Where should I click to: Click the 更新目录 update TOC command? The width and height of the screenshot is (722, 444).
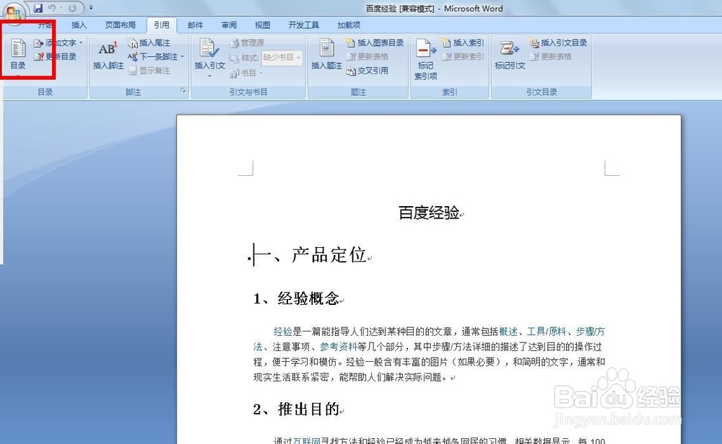(x=61, y=56)
